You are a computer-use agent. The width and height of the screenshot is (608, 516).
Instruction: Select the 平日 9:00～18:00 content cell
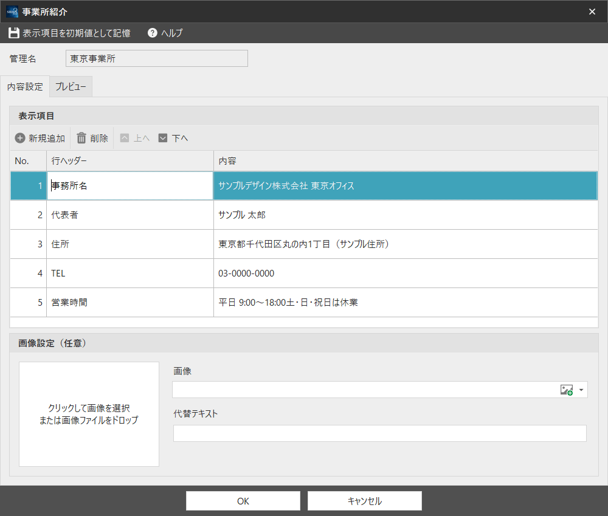[x=406, y=303]
